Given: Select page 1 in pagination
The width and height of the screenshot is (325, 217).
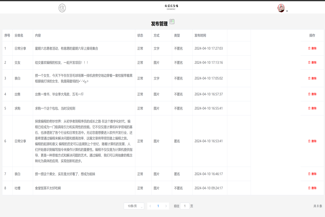Looking at the screenshot, I should [158, 206].
